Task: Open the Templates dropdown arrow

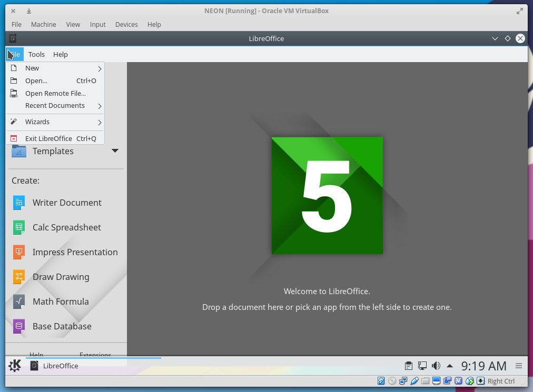Action: coord(115,151)
